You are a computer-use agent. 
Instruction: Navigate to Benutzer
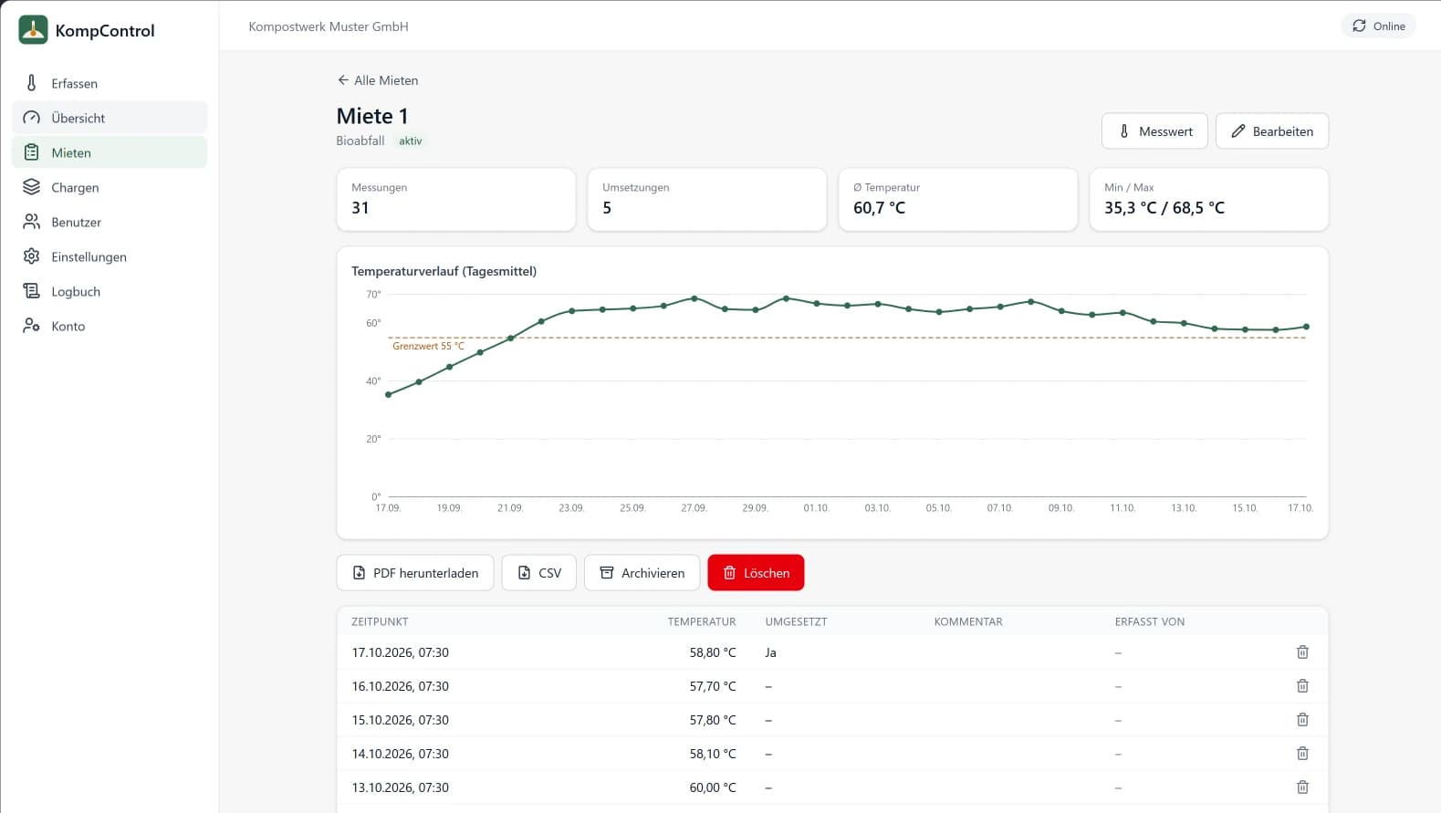coord(110,222)
